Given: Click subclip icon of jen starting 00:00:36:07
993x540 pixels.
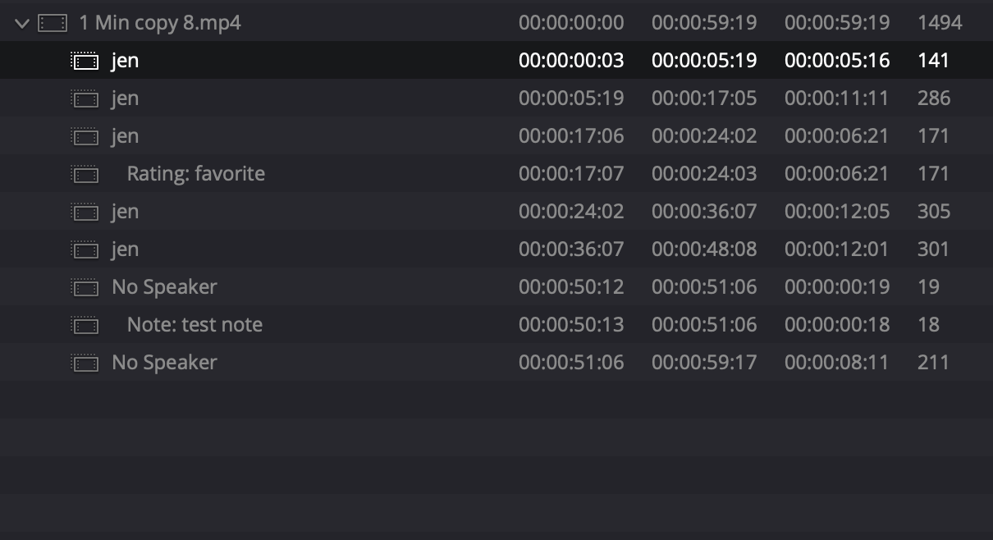Looking at the screenshot, I should click(x=85, y=249).
